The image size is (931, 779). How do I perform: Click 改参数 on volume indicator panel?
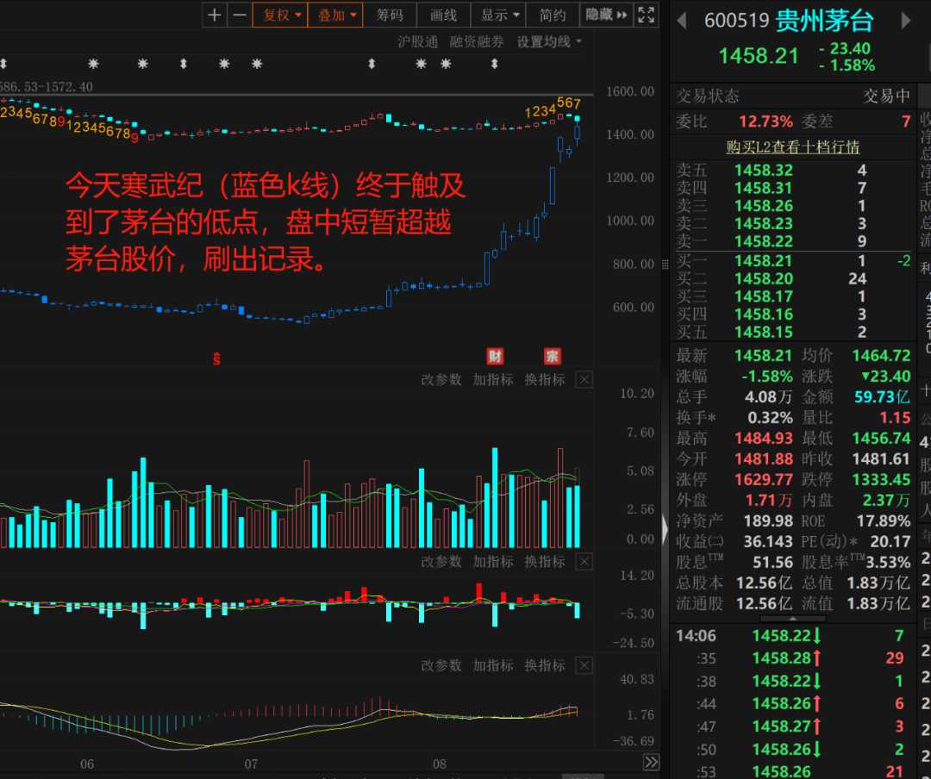(x=441, y=380)
